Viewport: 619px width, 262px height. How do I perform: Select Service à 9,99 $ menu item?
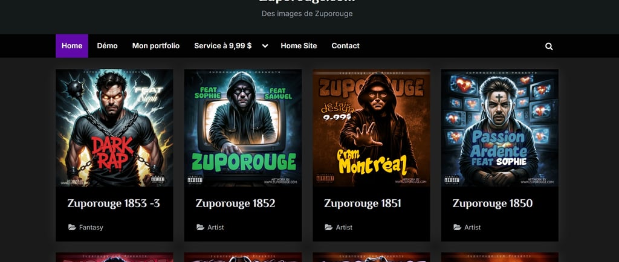click(x=222, y=46)
